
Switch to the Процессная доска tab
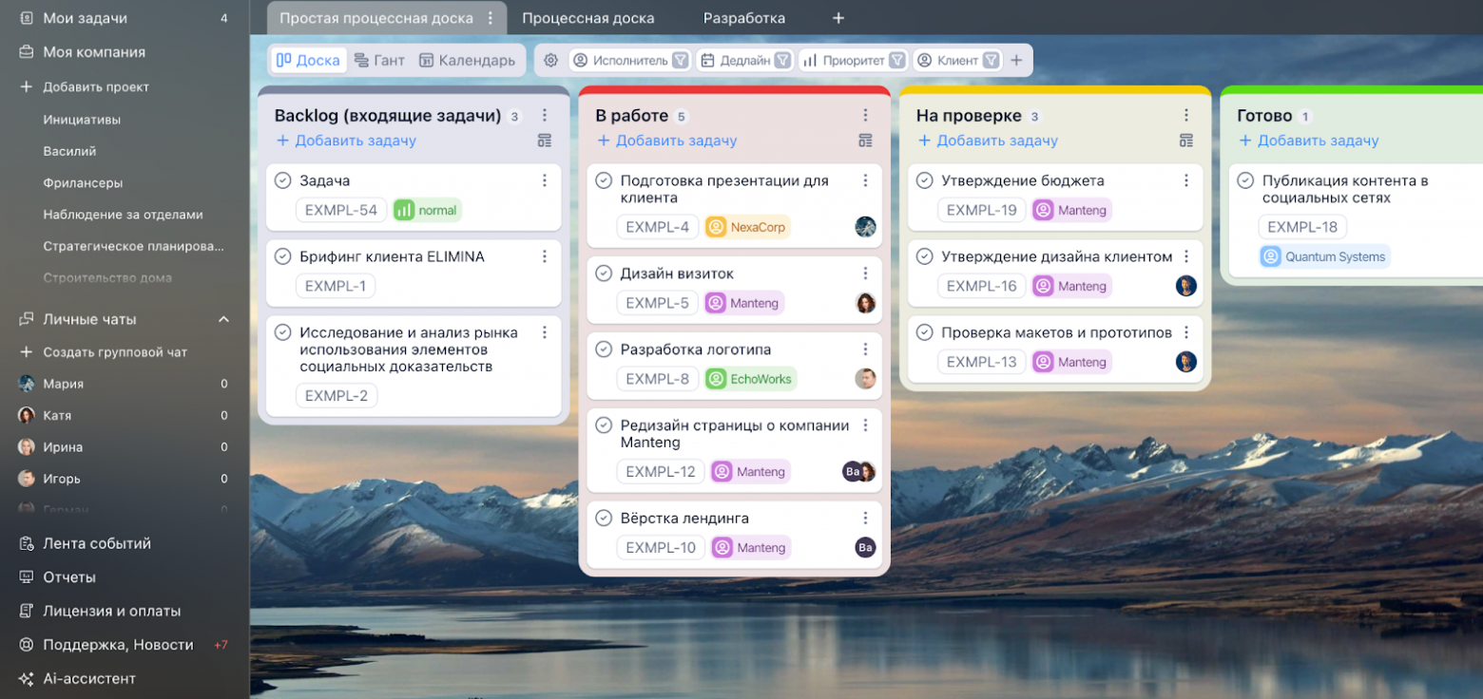587,18
